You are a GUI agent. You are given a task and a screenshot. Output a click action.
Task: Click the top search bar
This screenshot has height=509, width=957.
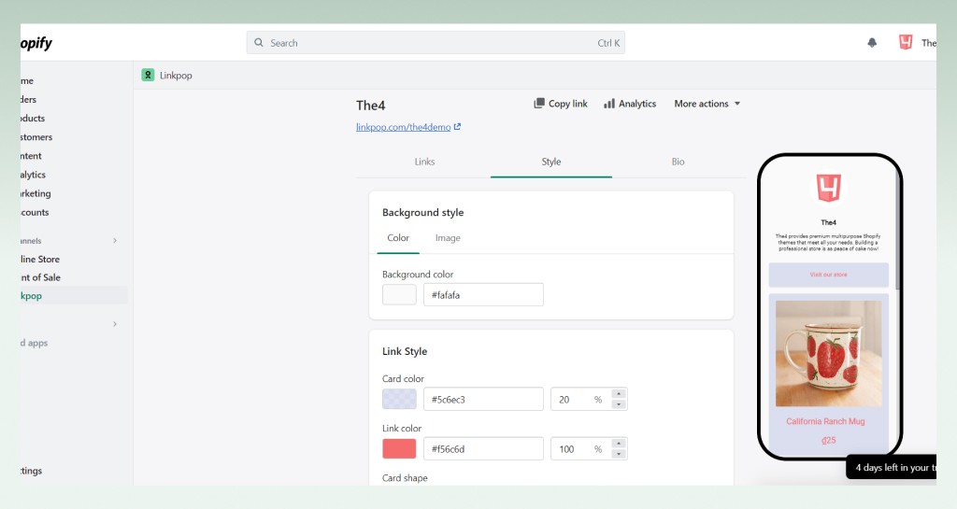[x=436, y=43]
